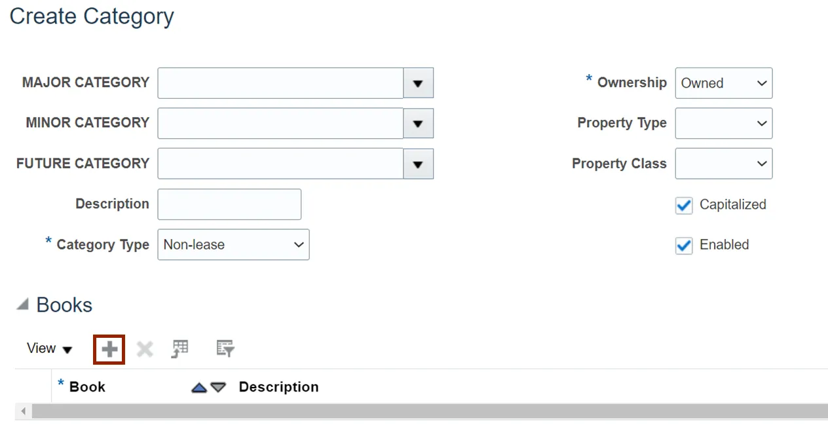Click the delete row X icon
The height and width of the screenshot is (438, 828).
[x=145, y=350]
